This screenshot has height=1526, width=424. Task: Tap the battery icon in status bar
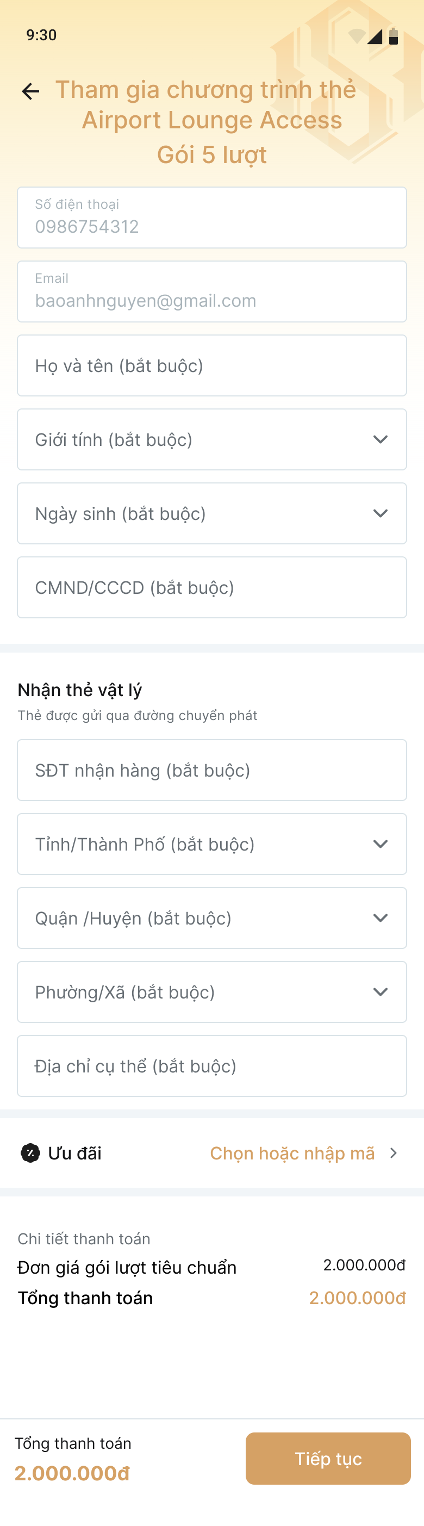pyautogui.click(x=393, y=36)
